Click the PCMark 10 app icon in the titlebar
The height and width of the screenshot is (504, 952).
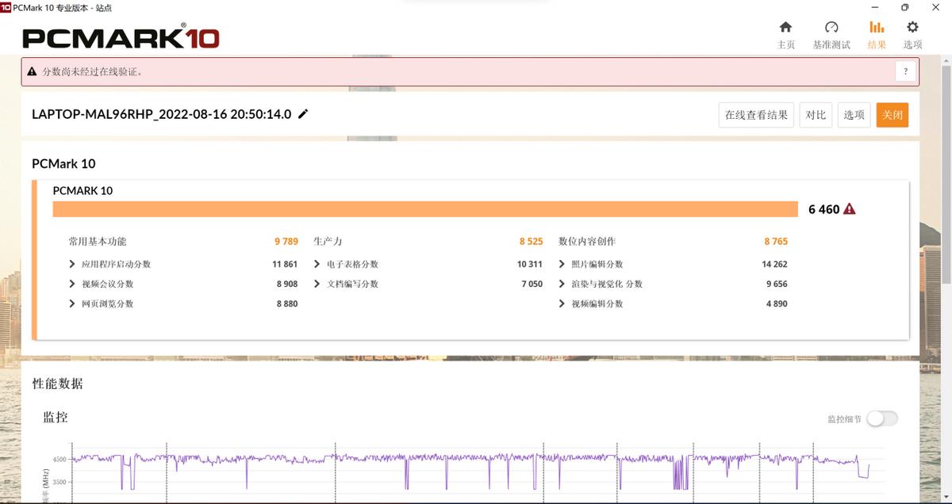coord(9,8)
